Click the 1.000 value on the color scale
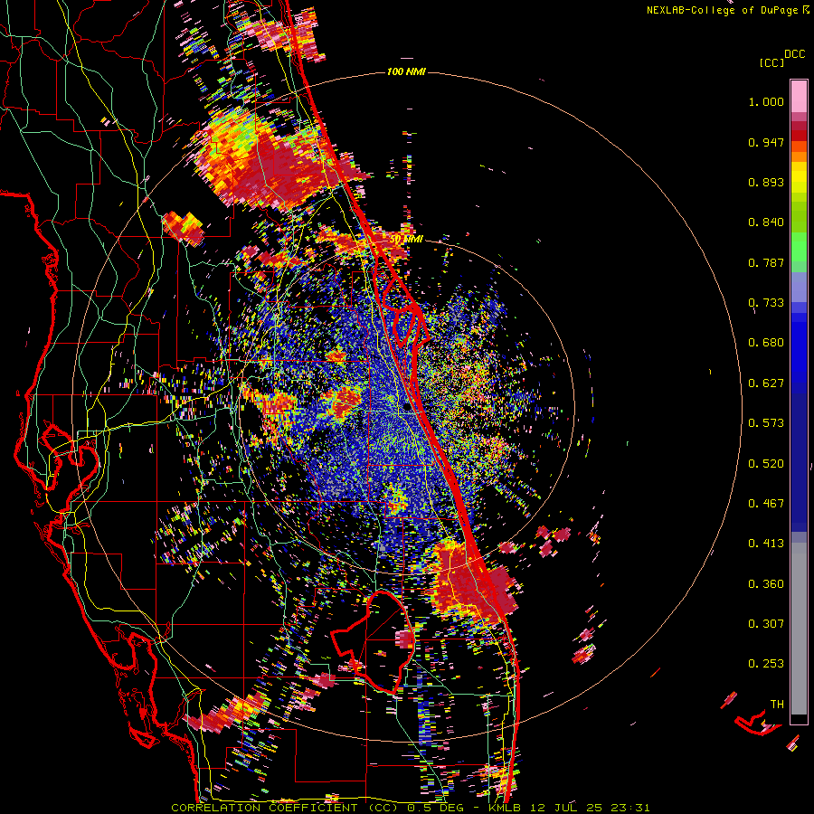The image size is (814, 814). click(766, 101)
